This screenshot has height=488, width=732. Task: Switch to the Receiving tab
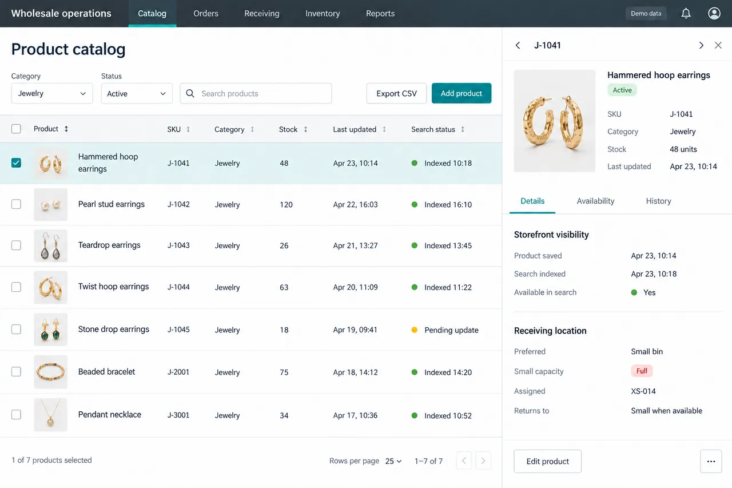262,13
